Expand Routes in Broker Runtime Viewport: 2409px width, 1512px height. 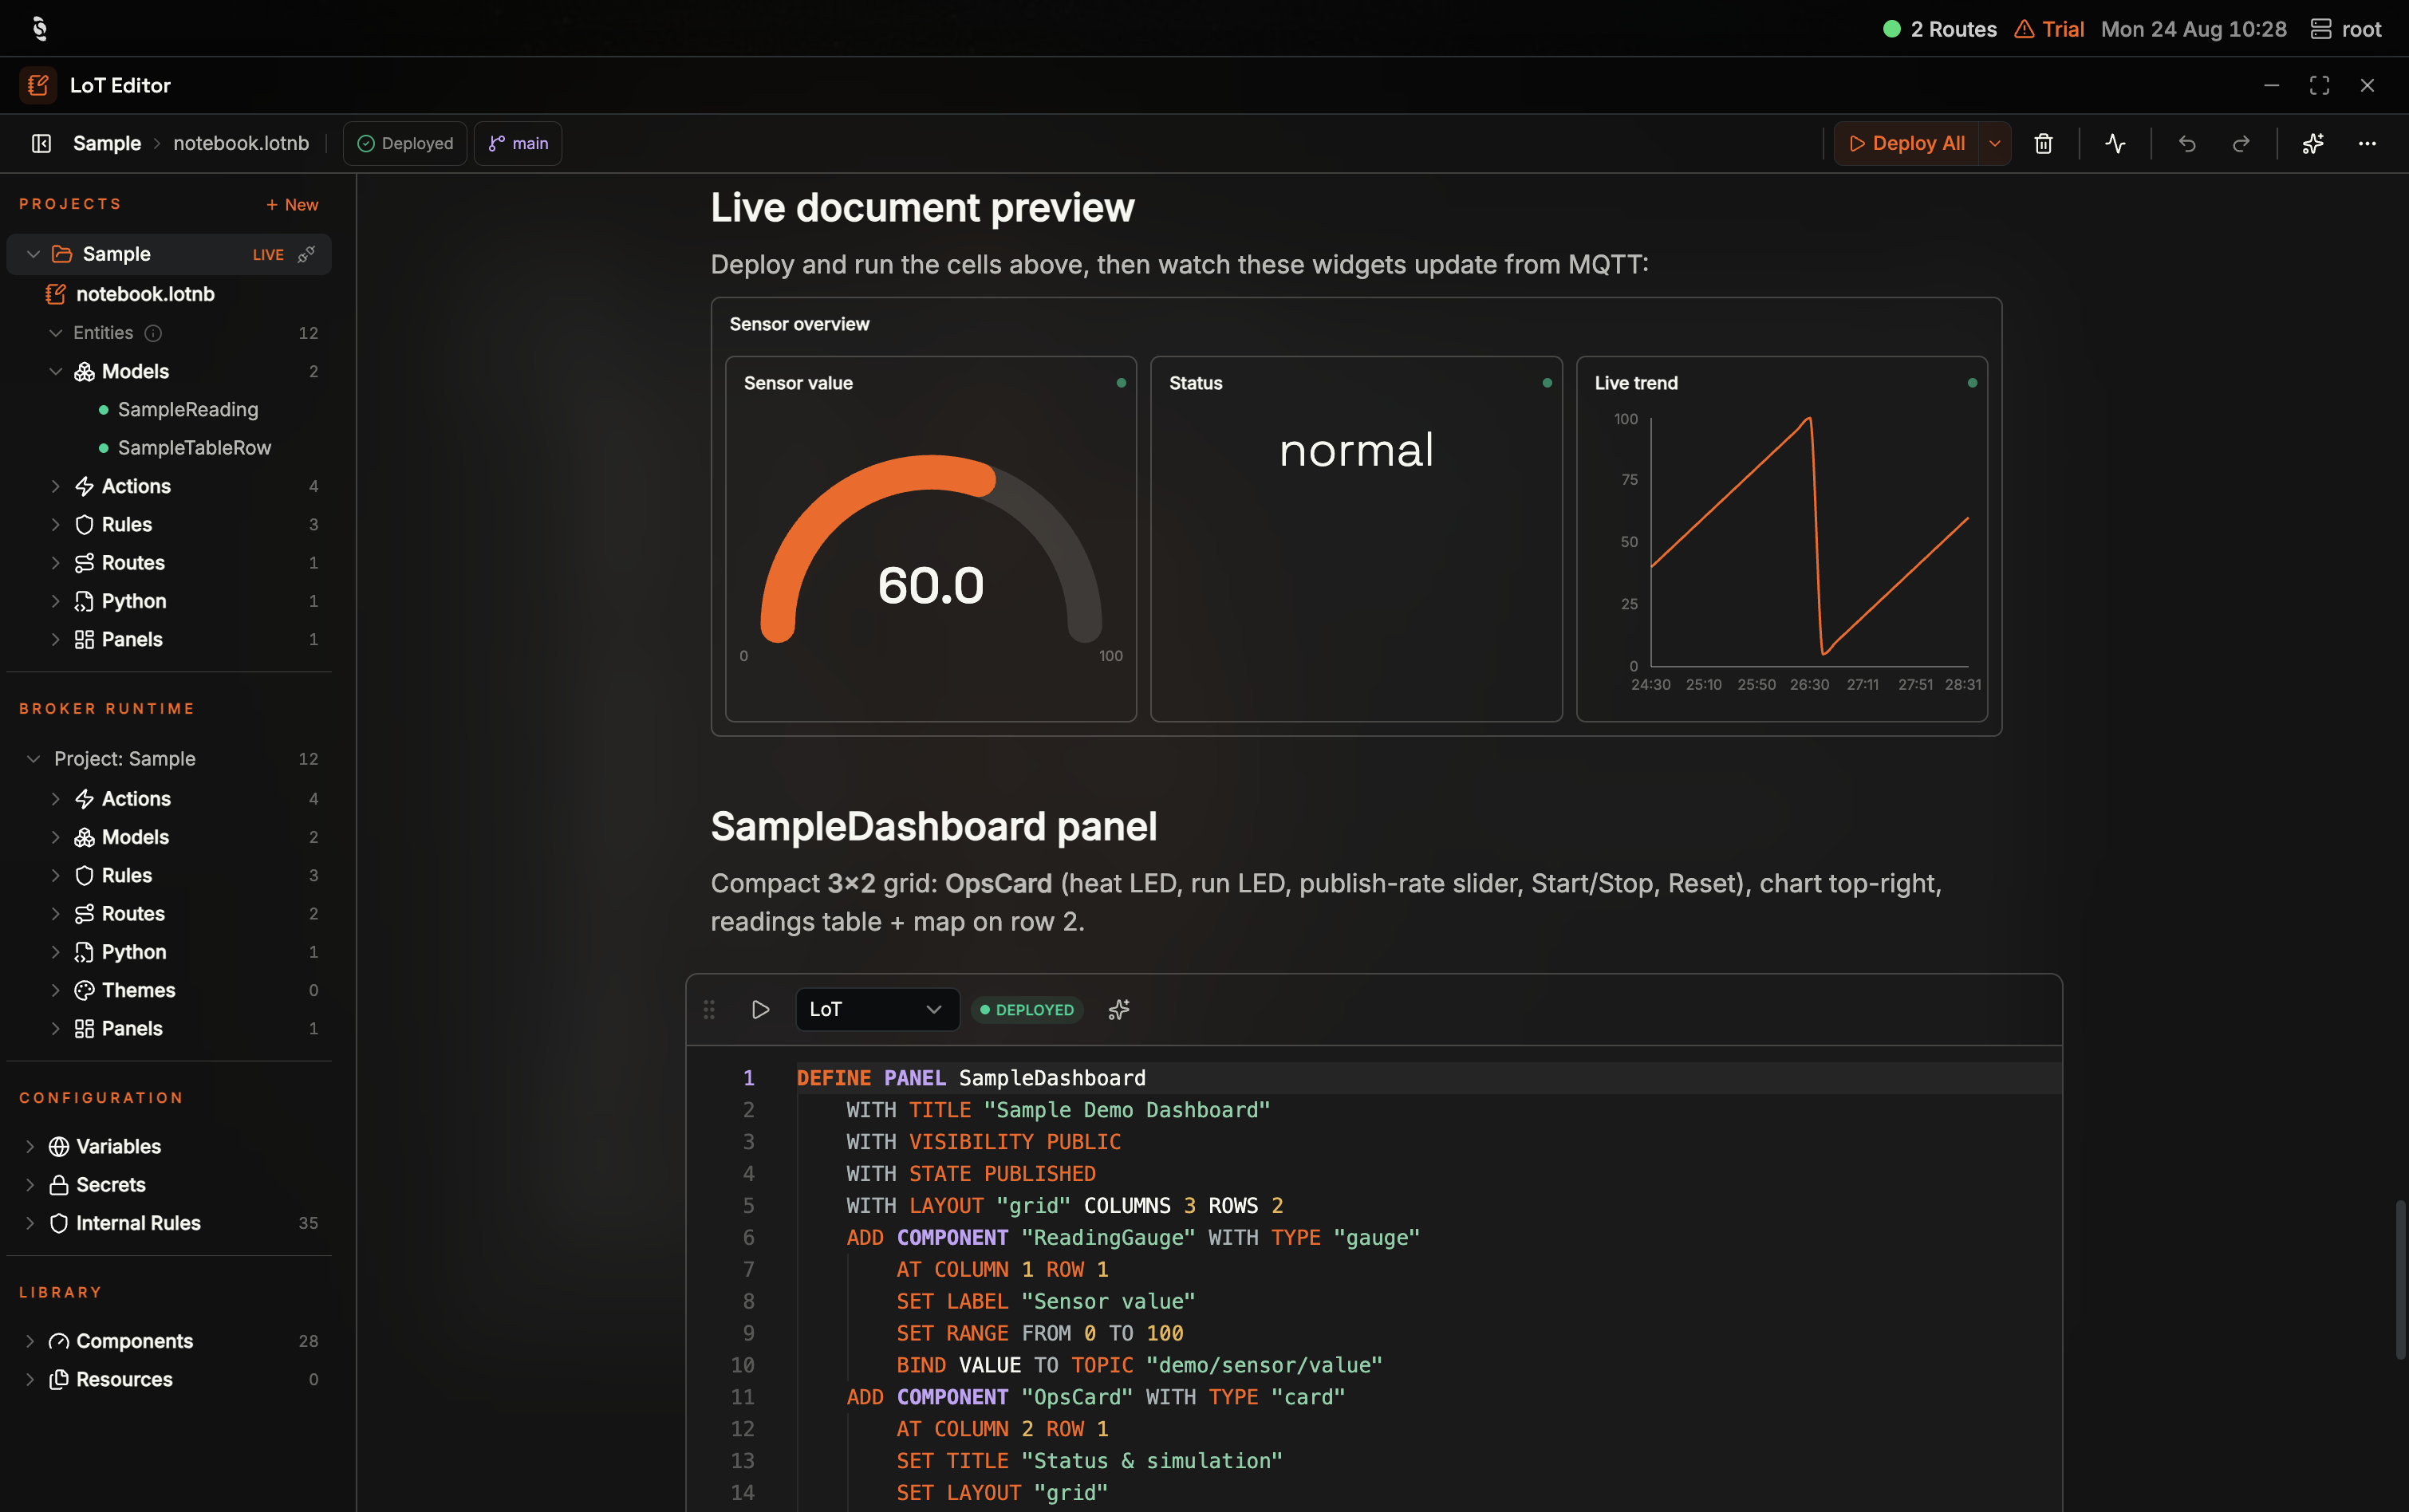(x=56, y=914)
